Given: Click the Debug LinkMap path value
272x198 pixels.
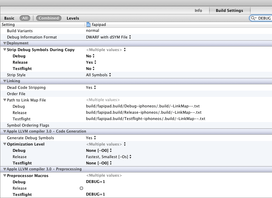Looking at the screenshot, I should tap(143, 106).
